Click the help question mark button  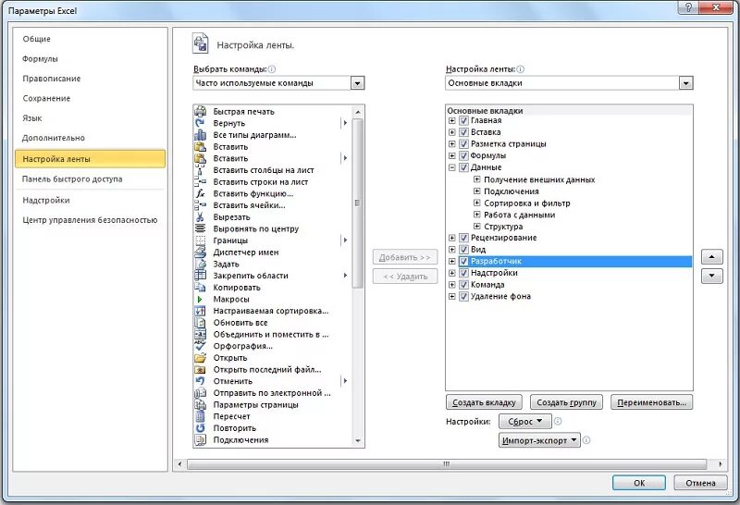688,7
